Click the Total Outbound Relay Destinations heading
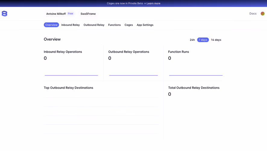The width and height of the screenshot is (267, 151). click(x=194, y=88)
